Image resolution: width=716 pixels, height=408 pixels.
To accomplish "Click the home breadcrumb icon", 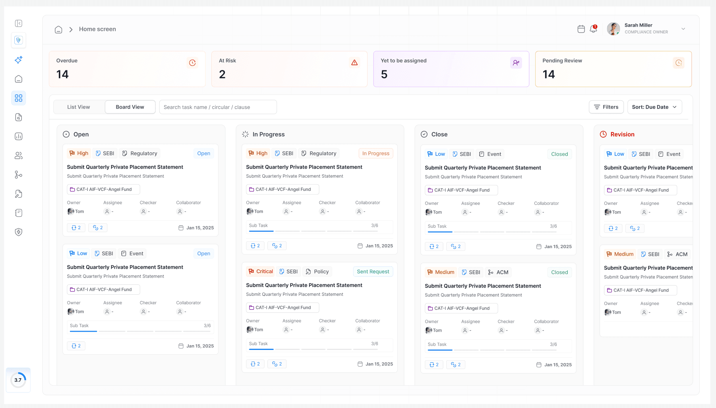I will (x=58, y=29).
